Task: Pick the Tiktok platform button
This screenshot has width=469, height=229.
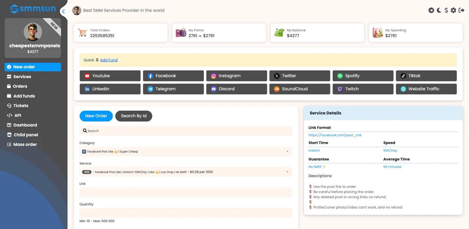Action: (x=426, y=76)
